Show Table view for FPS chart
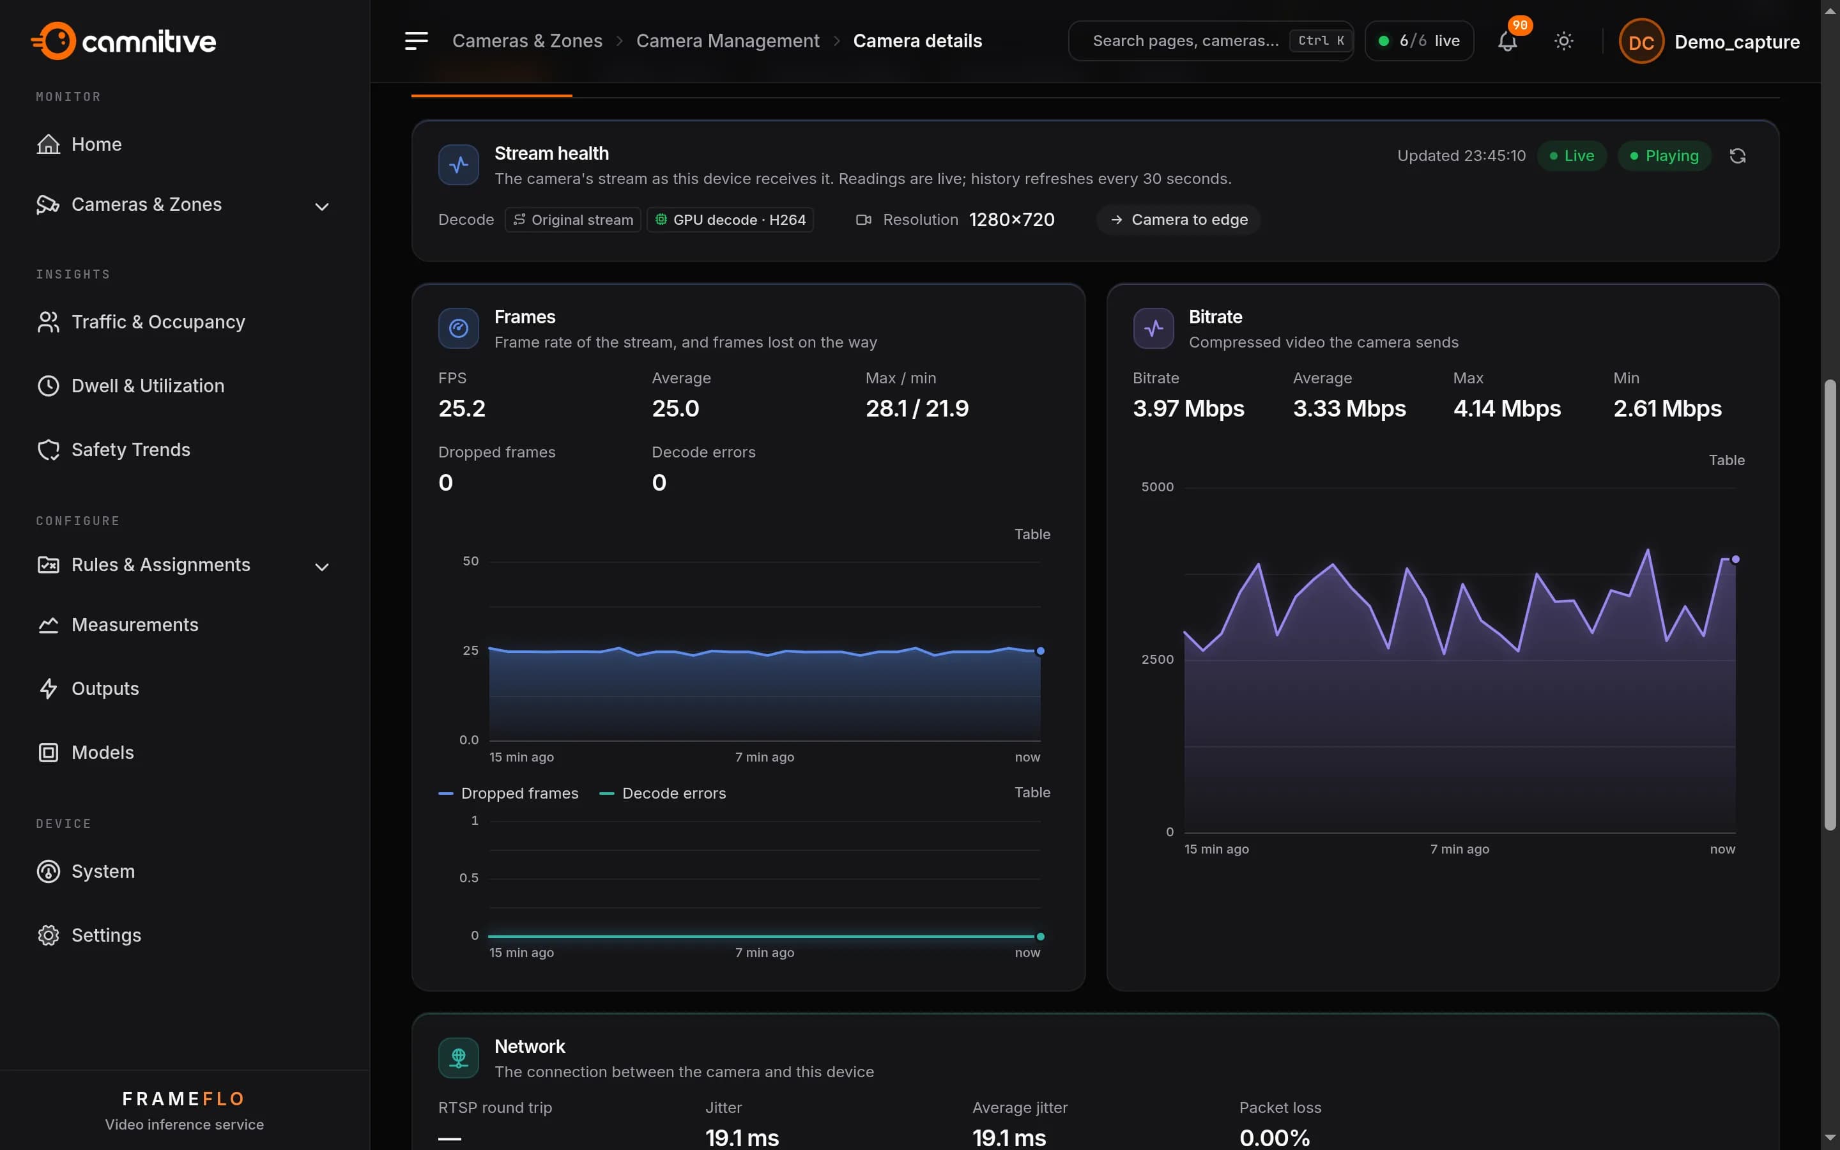This screenshot has width=1840, height=1150. coord(1032,535)
